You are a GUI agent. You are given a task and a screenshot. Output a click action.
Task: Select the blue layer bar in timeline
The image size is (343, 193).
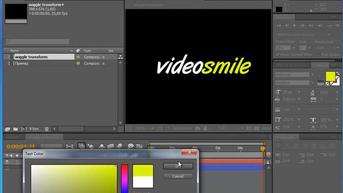230,168
